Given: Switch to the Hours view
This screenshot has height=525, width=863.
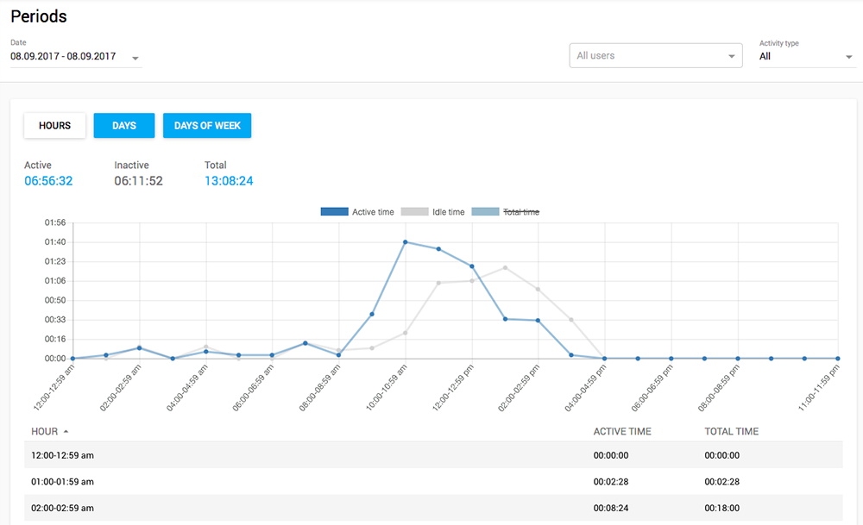Looking at the screenshot, I should tap(54, 126).
